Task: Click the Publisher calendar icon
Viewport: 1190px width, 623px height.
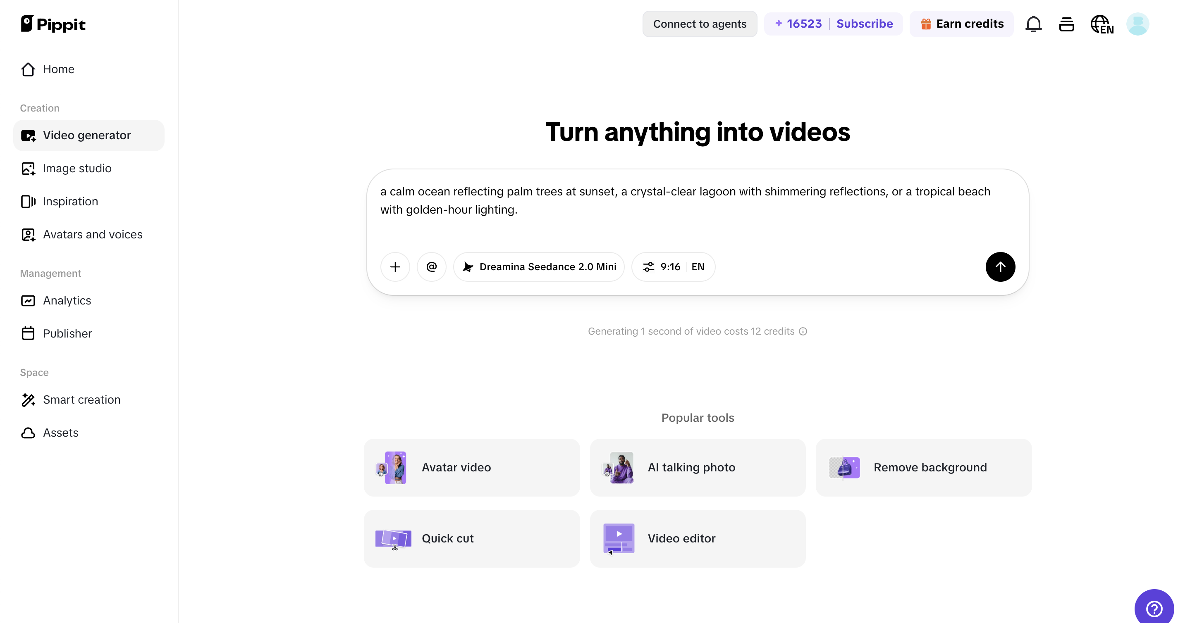Action: 28,334
